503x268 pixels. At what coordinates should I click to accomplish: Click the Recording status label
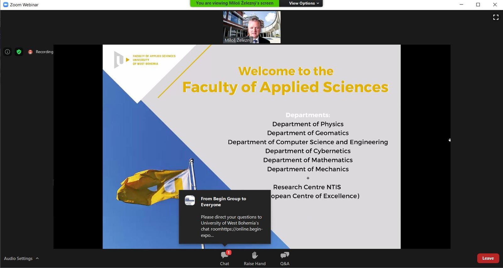coord(44,52)
